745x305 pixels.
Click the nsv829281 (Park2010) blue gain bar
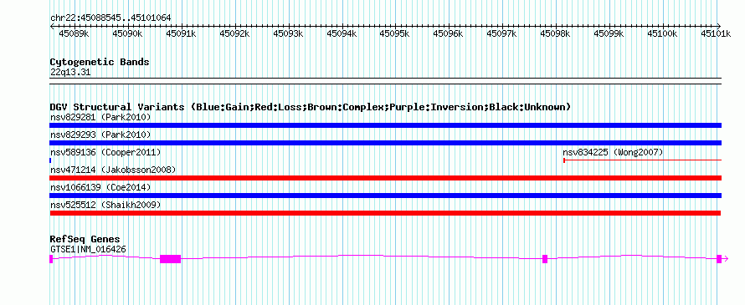pyautogui.click(x=385, y=125)
